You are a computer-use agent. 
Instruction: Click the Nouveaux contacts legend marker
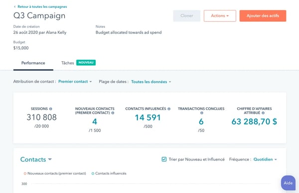pos(25,174)
